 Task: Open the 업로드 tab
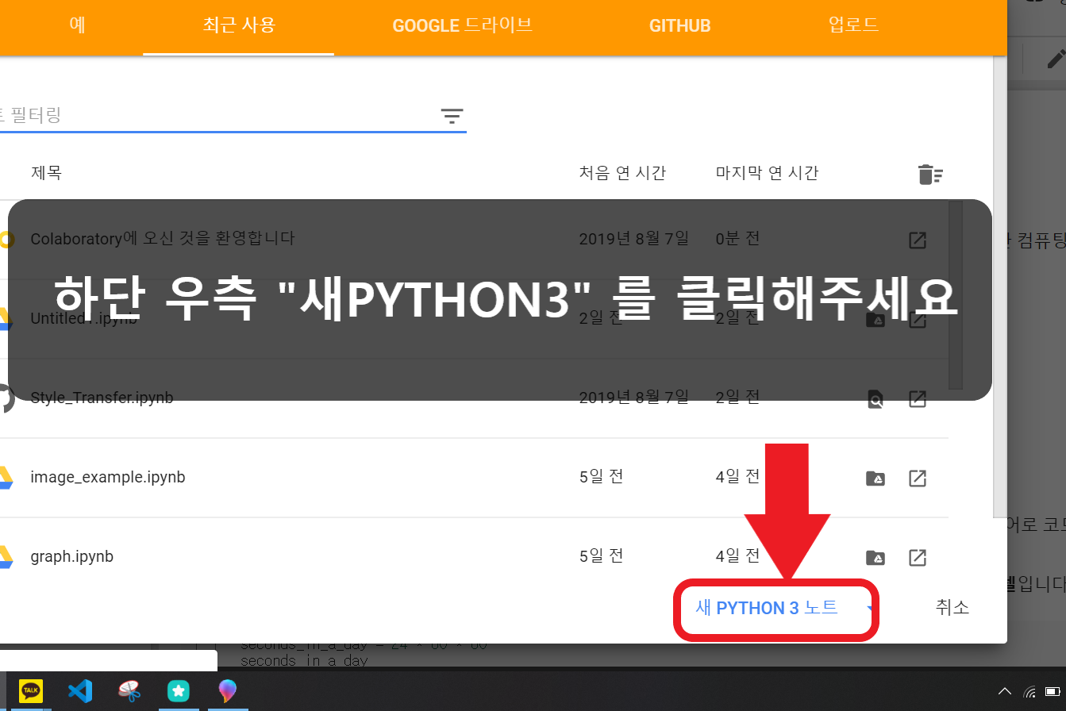[853, 25]
